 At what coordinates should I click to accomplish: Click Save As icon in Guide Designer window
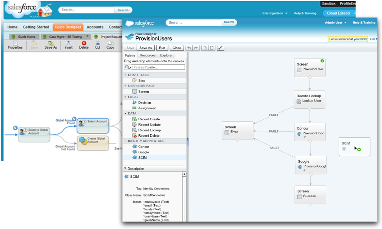pos(51,45)
